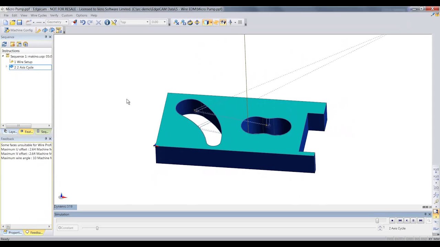The height and width of the screenshot is (247, 440).
Task: Click the simulation speed slider handle
Action: 97,228
